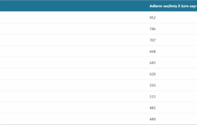The width and height of the screenshot is (197, 125).
Task: Click the value 620 in the count column
Action: tap(153, 74)
